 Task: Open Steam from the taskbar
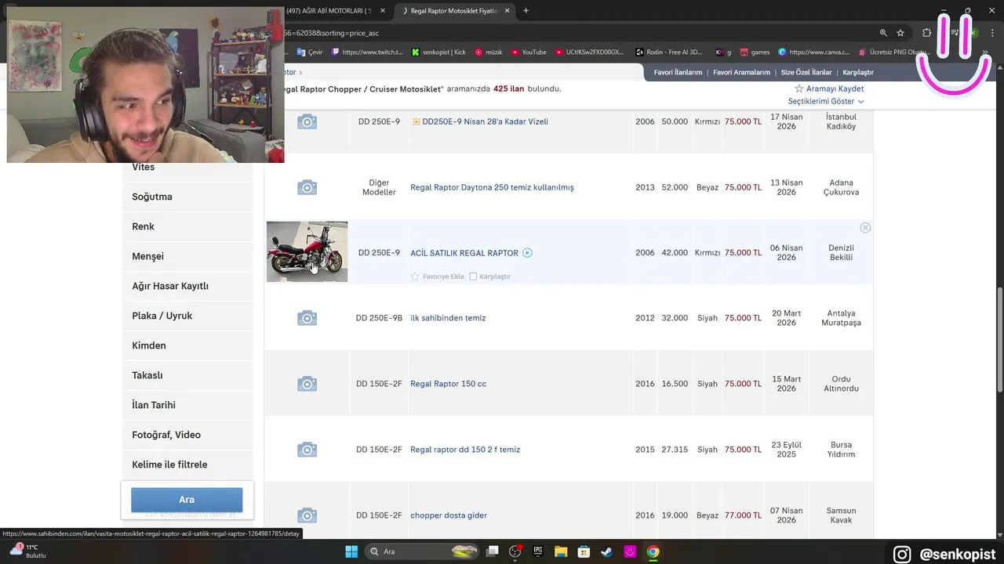(x=606, y=551)
